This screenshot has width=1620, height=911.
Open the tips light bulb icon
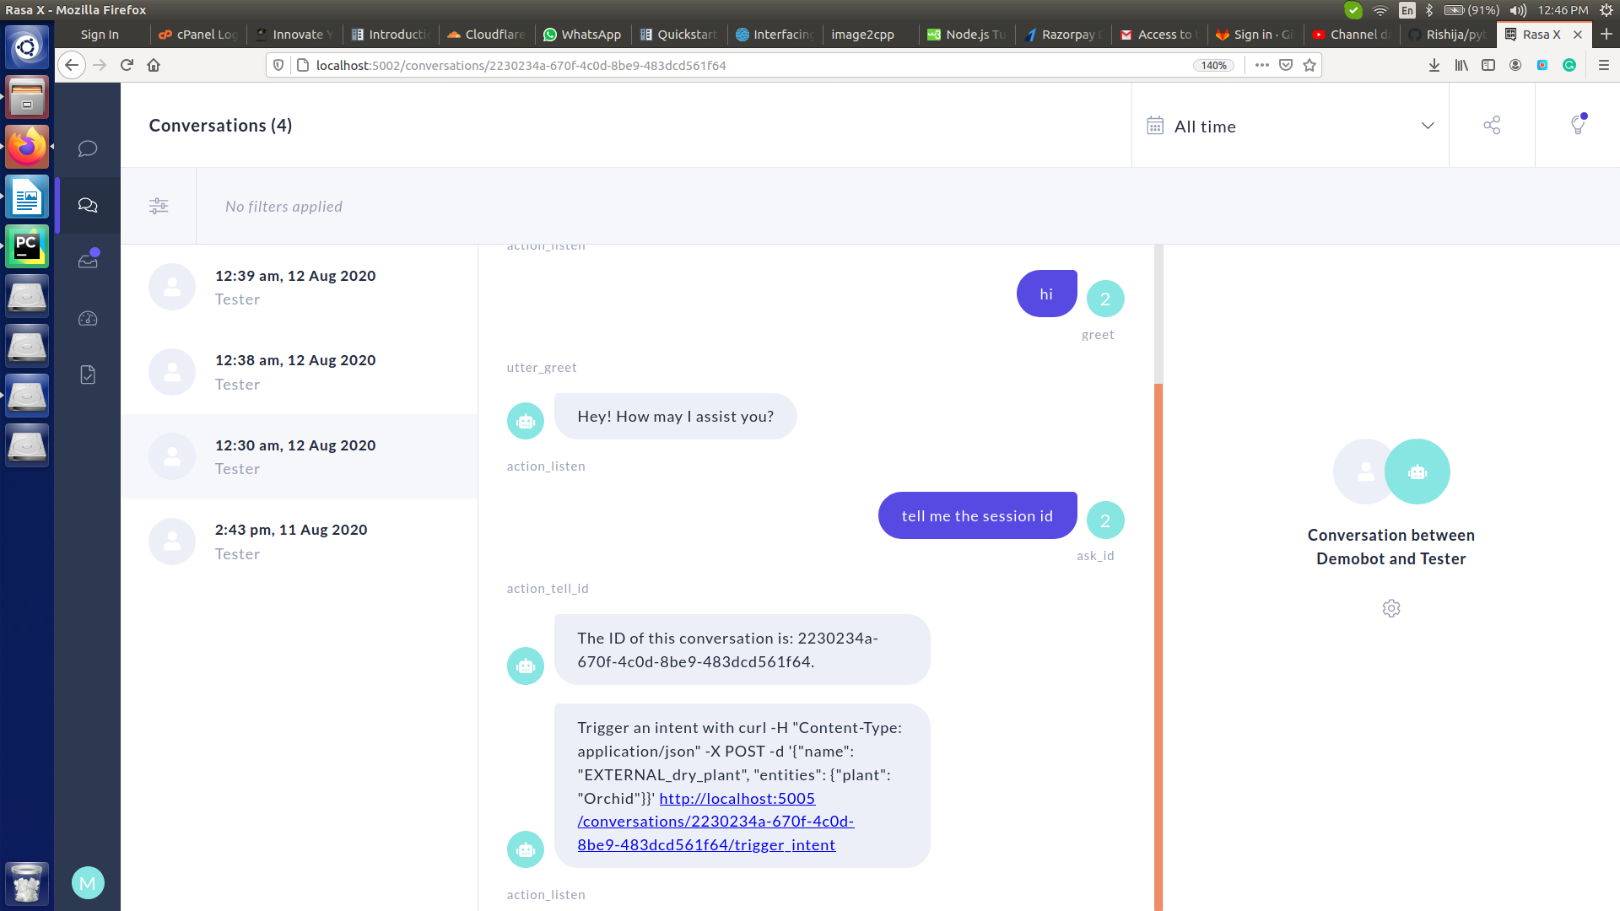[1579, 124]
